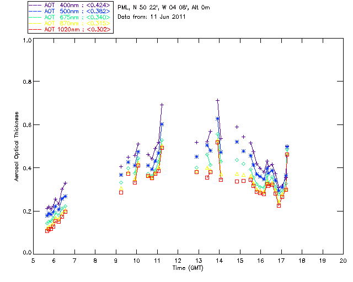
Task: Click the red dashed line legend swatch
Action: click(x=35, y=29)
